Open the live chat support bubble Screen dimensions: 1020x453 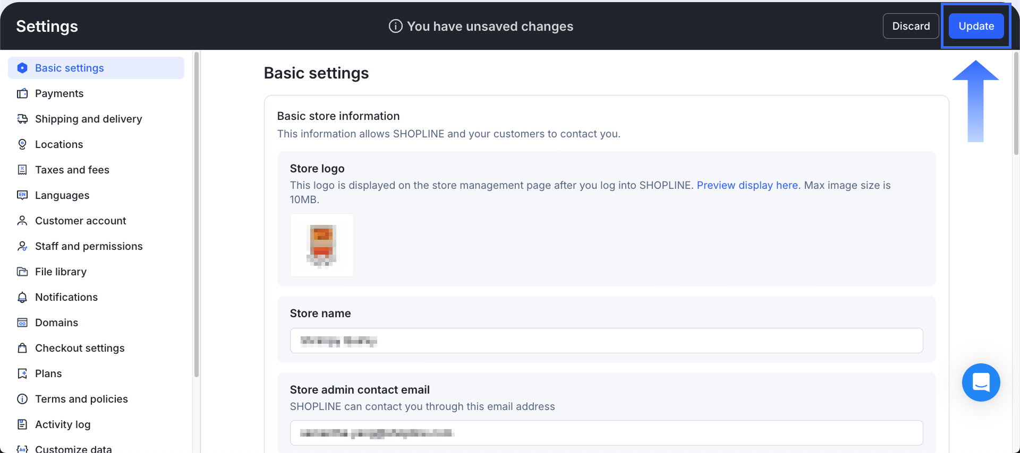coord(981,382)
